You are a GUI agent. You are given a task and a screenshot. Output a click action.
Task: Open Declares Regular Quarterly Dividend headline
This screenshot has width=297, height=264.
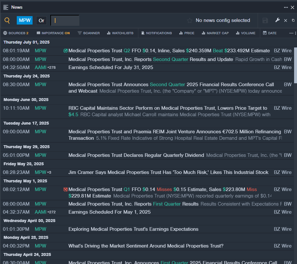136,155
